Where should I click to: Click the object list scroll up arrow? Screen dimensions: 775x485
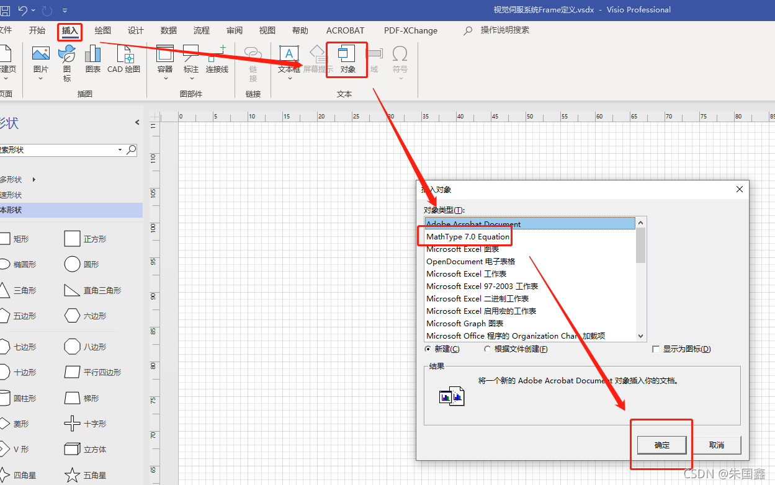coord(641,223)
